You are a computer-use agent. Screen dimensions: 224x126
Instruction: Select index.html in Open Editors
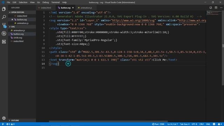click(22, 16)
